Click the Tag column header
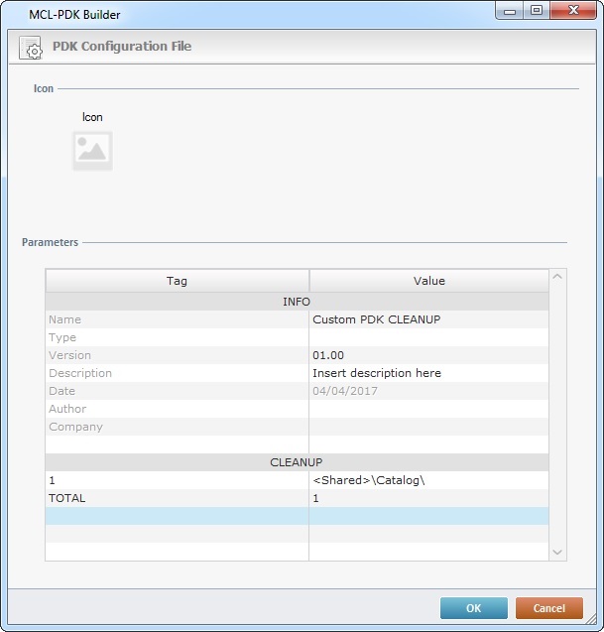The width and height of the screenshot is (604, 632). (x=177, y=281)
